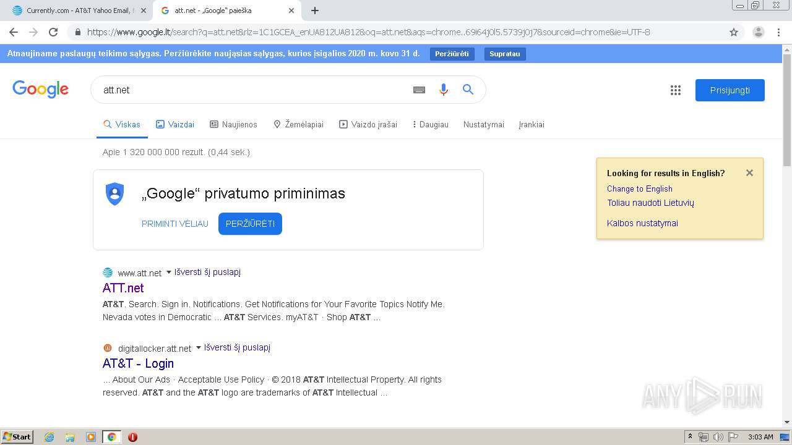Open Chrome profile avatar icon
792x445 pixels.
(x=758, y=32)
